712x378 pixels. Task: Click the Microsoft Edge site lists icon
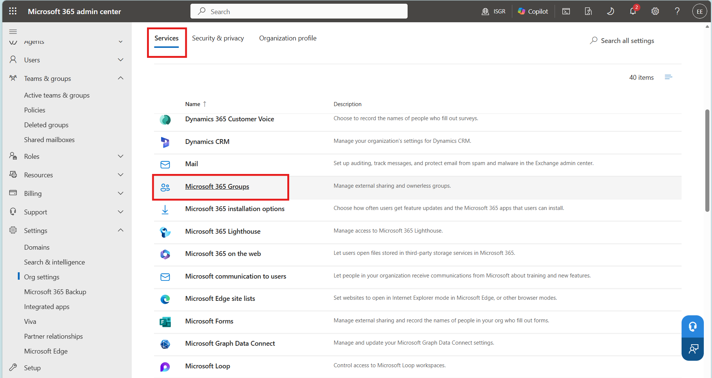pyautogui.click(x=165, y=299)
